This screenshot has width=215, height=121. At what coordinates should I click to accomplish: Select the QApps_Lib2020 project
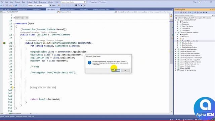pos(185,68)
